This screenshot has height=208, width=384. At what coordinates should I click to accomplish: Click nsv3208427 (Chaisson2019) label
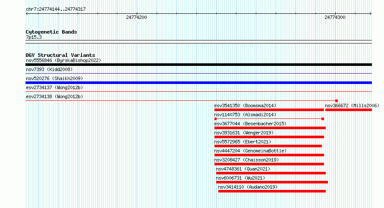point(246,160)
